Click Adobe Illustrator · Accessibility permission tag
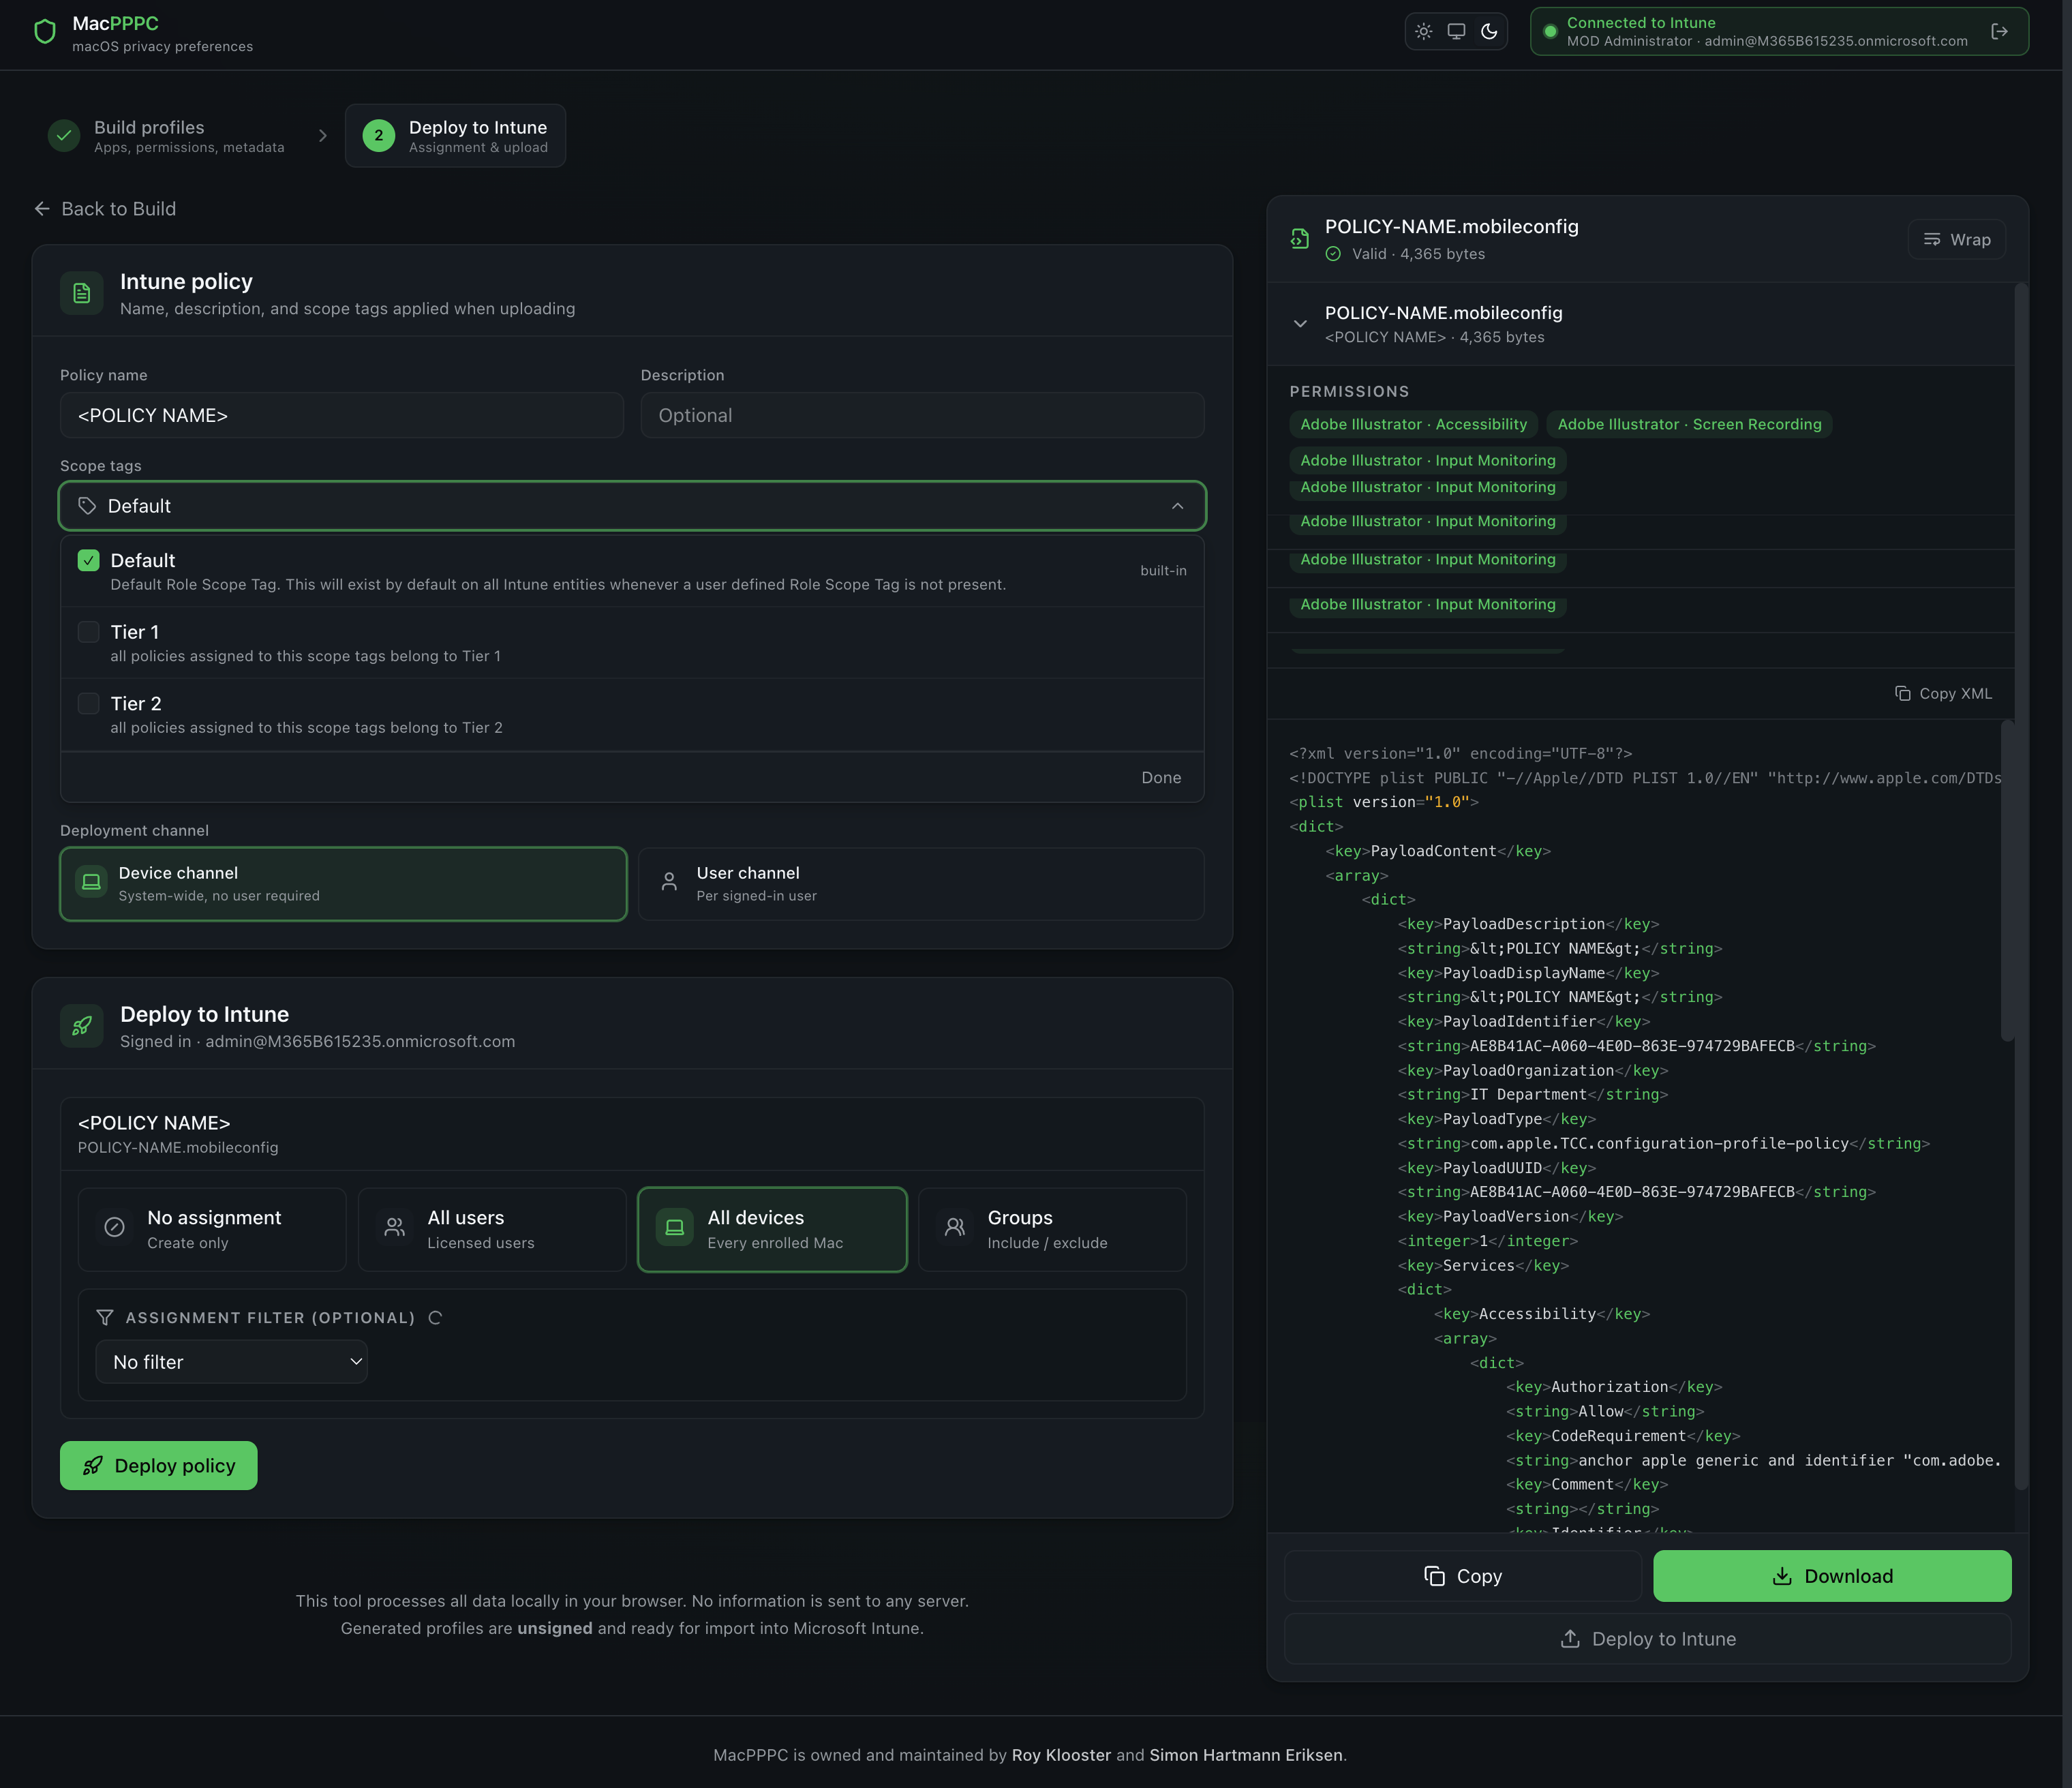Screen dimensions: 2072x1788 1414,424
